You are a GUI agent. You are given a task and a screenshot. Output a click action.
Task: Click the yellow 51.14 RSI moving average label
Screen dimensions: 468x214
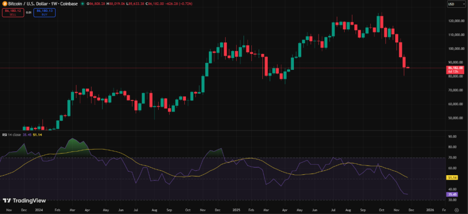click(x=453, y=177)
